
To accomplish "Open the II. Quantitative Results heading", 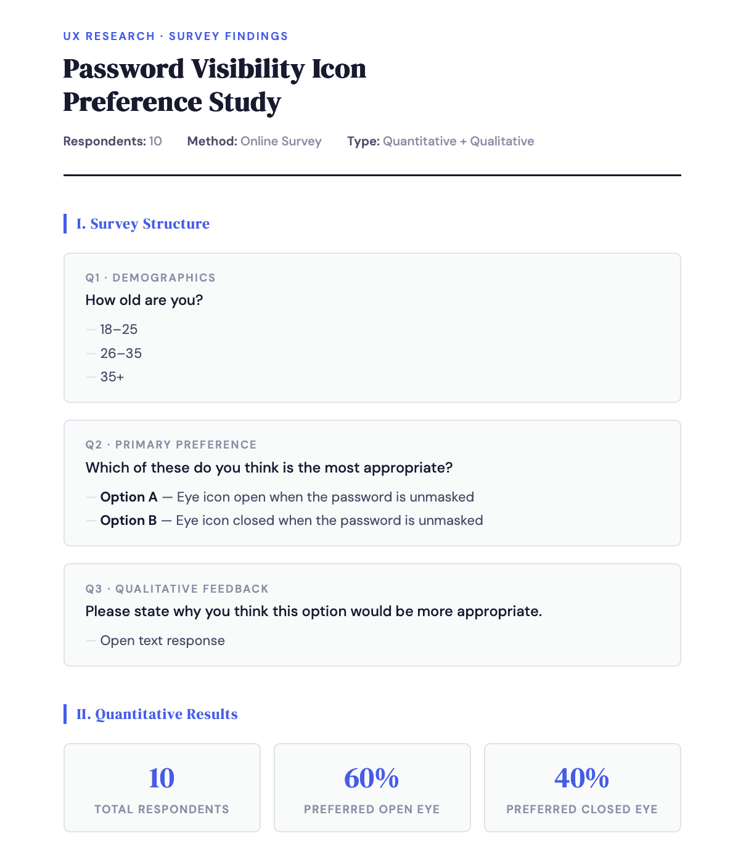I will 157,714.
